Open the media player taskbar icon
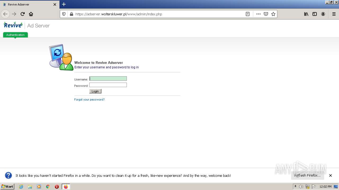Image resolution: width=339 pixels, height=190 pixels. (39, 187)
